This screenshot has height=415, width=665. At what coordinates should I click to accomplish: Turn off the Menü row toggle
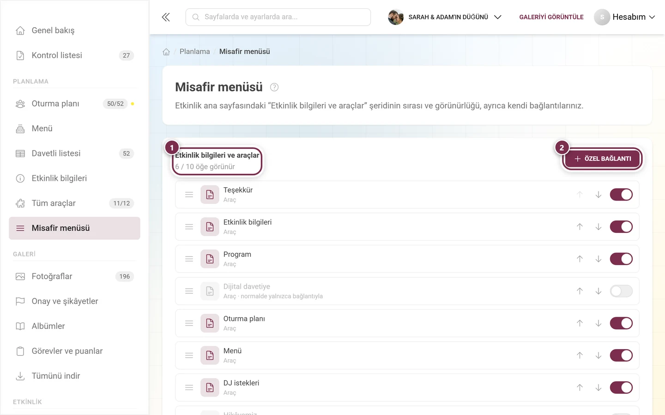pos(621,356)
